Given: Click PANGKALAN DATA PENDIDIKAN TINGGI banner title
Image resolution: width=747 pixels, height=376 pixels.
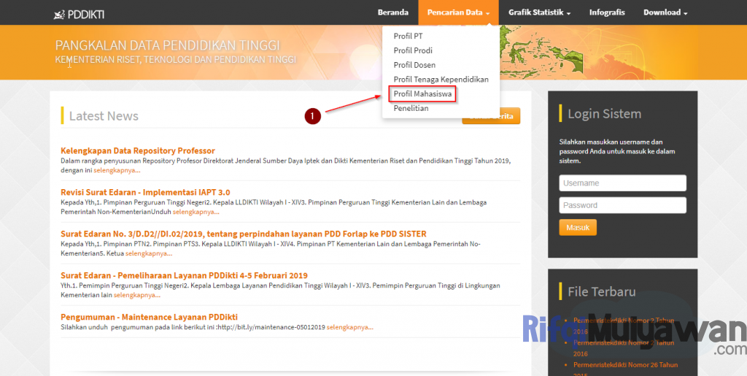Looking at the screenshot, I should (x=168, y=46).
